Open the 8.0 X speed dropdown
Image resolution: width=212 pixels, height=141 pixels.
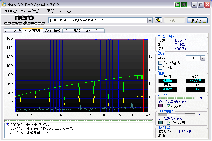click(x=203, y=58)
